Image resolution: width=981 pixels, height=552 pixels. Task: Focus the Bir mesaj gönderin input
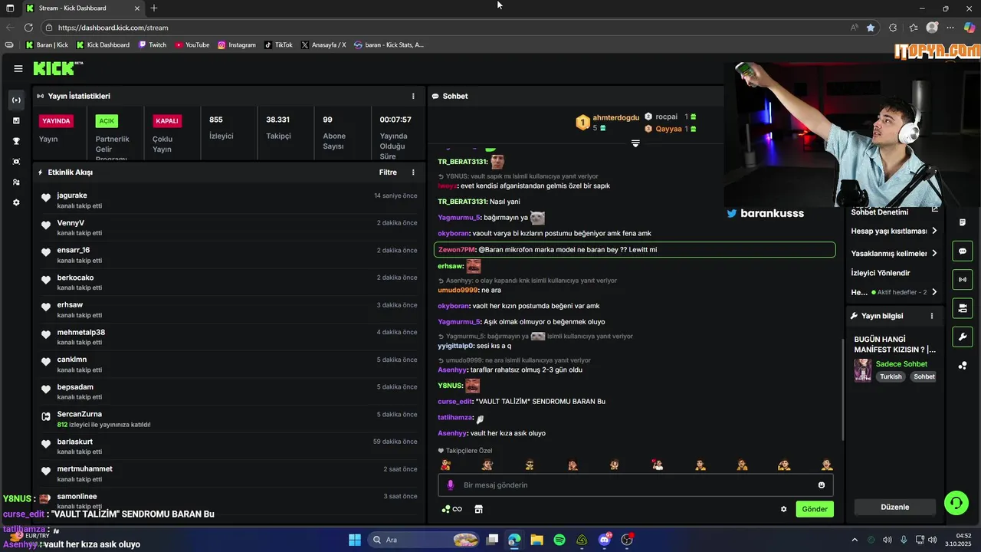635,485
